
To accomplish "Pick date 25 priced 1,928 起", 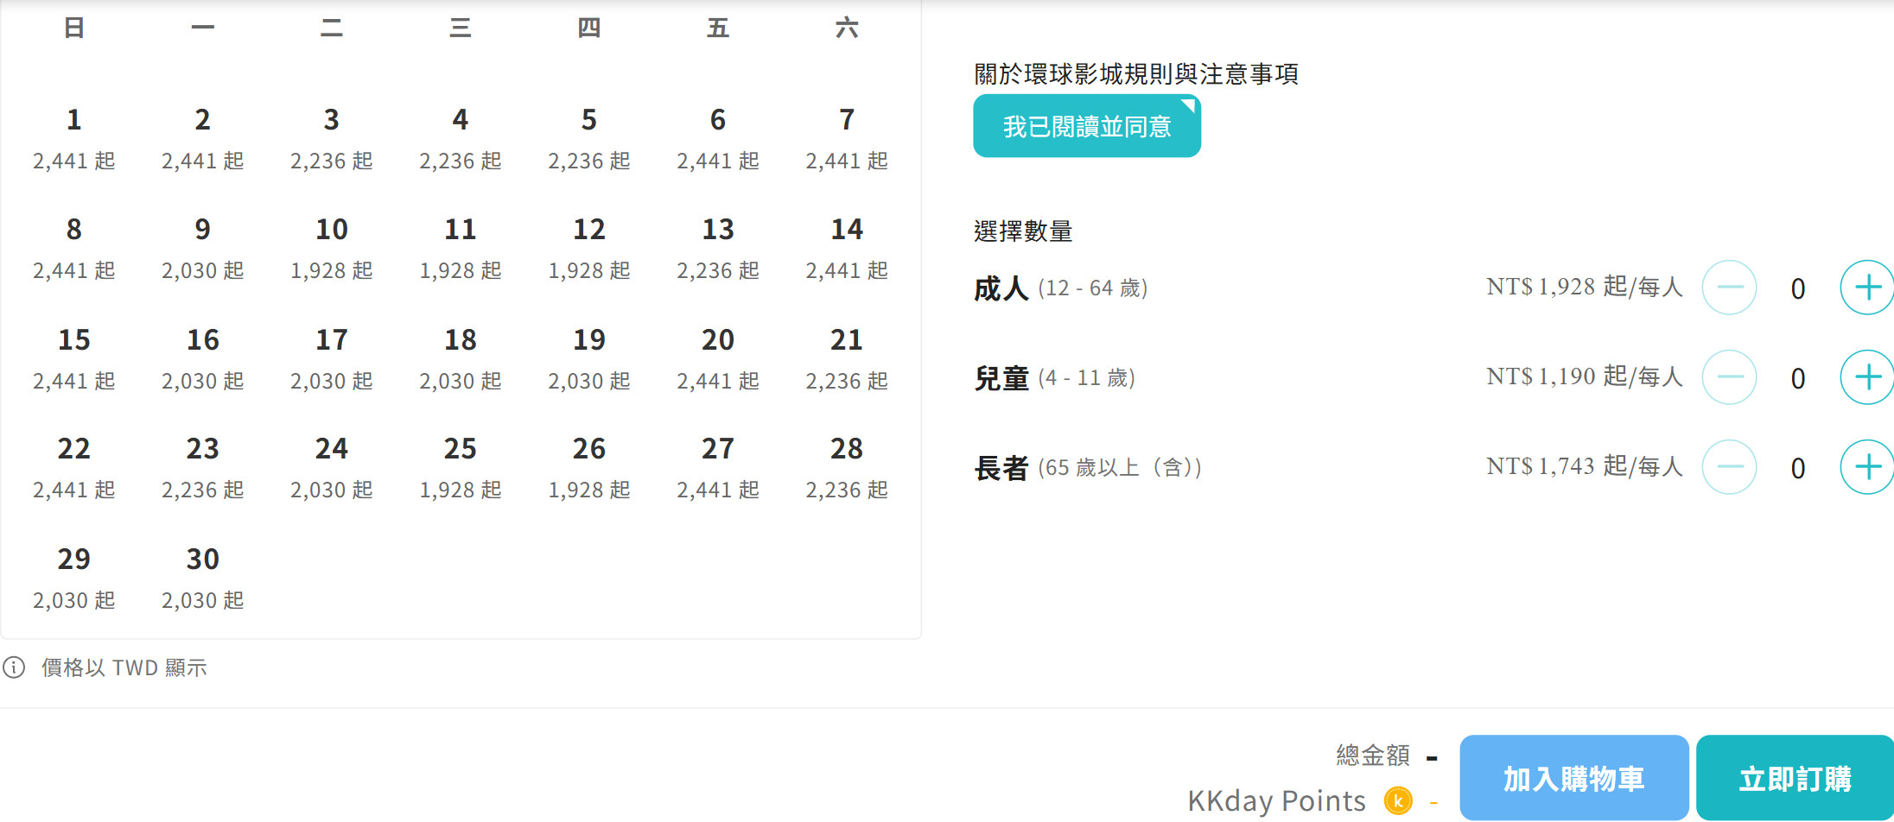I will point(461,467).
